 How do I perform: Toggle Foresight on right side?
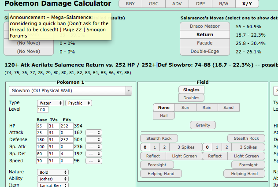(248, 165)
